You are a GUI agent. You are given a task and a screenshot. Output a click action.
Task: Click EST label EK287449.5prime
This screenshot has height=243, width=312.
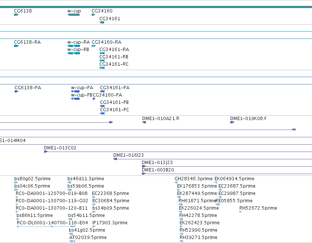(197, 193)
